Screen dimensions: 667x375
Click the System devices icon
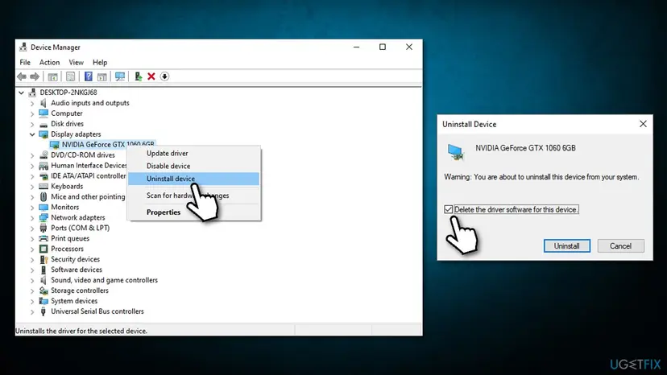(x=43, y=301)
